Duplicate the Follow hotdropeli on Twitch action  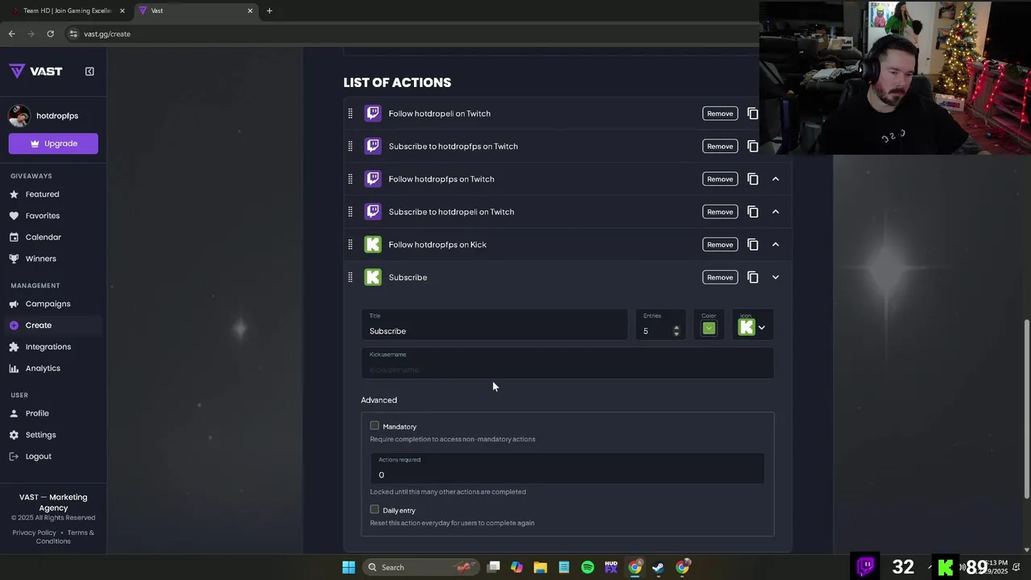click(752, 114)
